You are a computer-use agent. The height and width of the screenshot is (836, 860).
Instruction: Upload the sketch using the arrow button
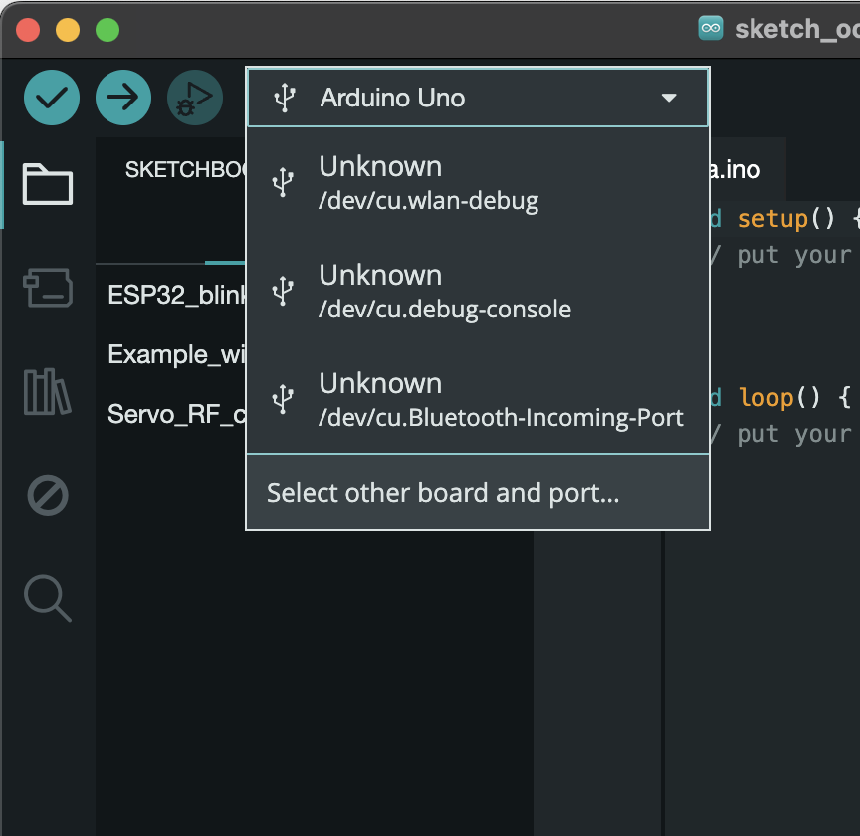click(x=123, y=98)
